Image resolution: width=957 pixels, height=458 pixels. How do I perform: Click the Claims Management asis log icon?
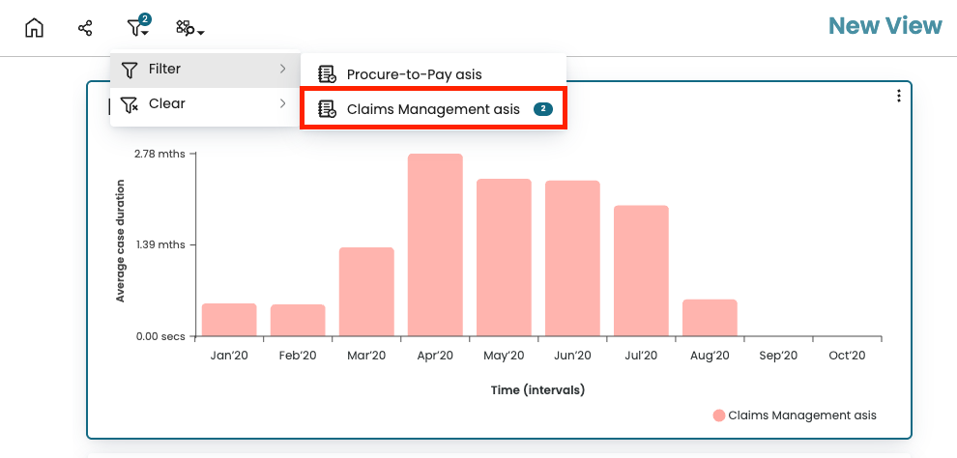(x=327, y=109)
